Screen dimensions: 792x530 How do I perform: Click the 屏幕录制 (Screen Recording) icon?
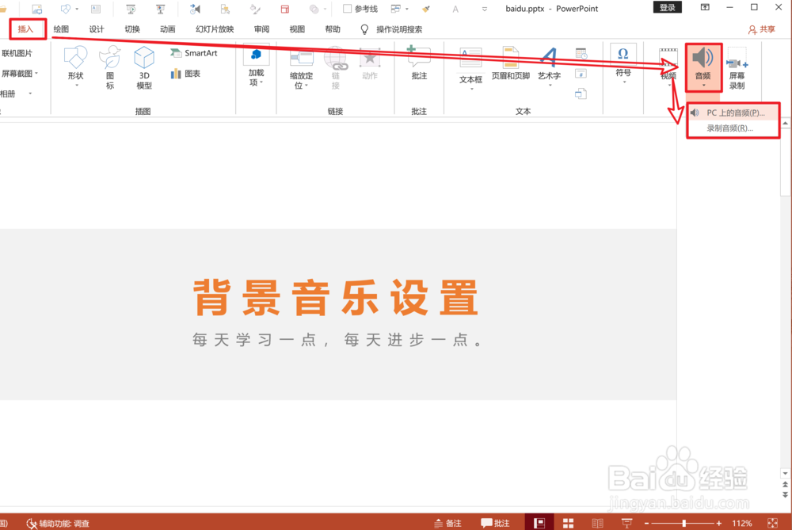[x=737, y=67]
